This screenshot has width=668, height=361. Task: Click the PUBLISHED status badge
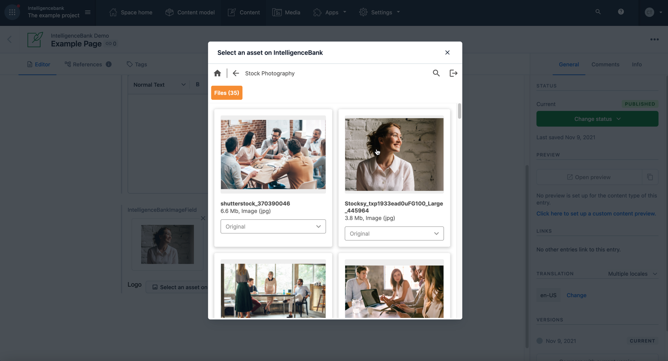click(640, 104)
